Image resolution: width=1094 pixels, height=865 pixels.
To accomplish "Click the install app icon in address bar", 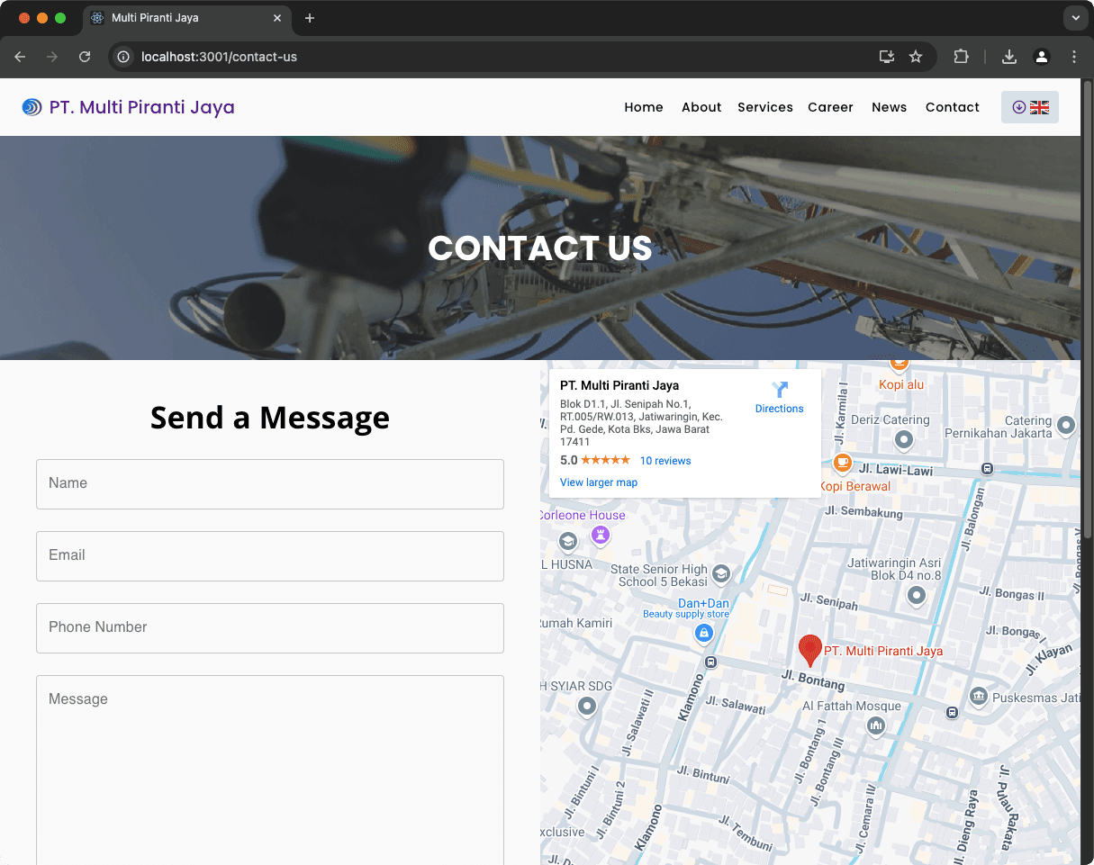I will (887, 57).
